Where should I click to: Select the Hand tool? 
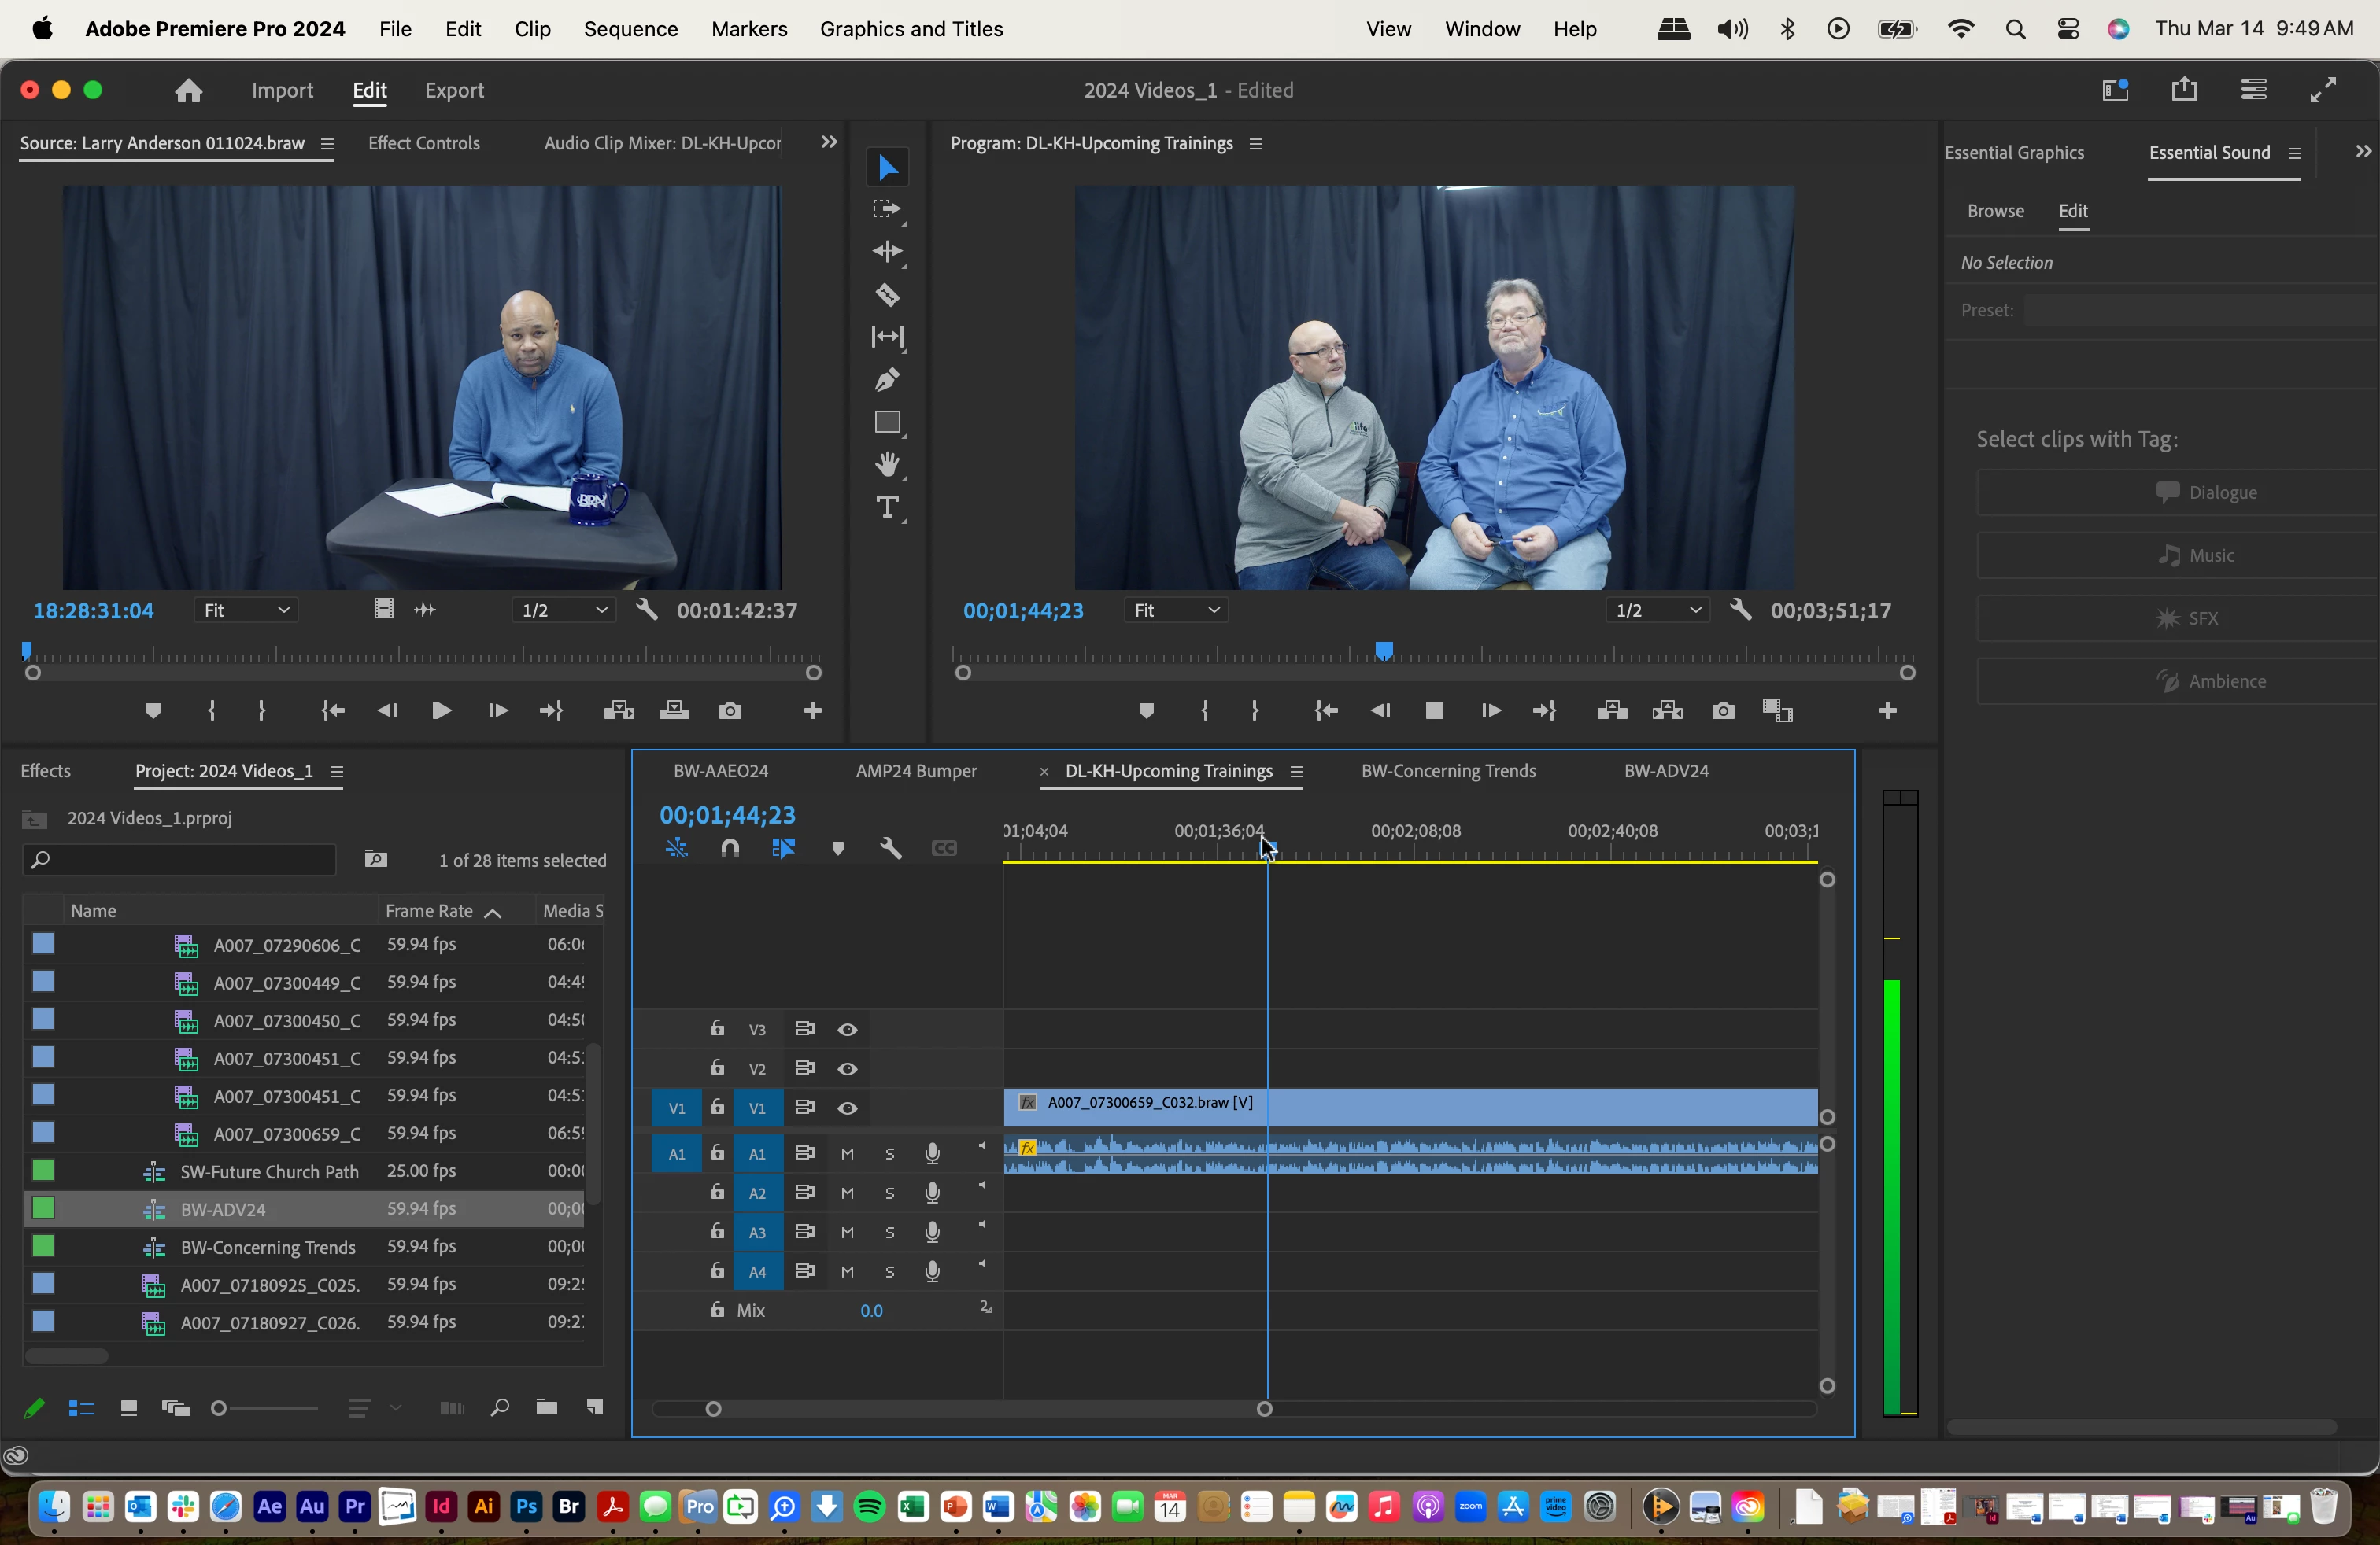coord(887,465)
